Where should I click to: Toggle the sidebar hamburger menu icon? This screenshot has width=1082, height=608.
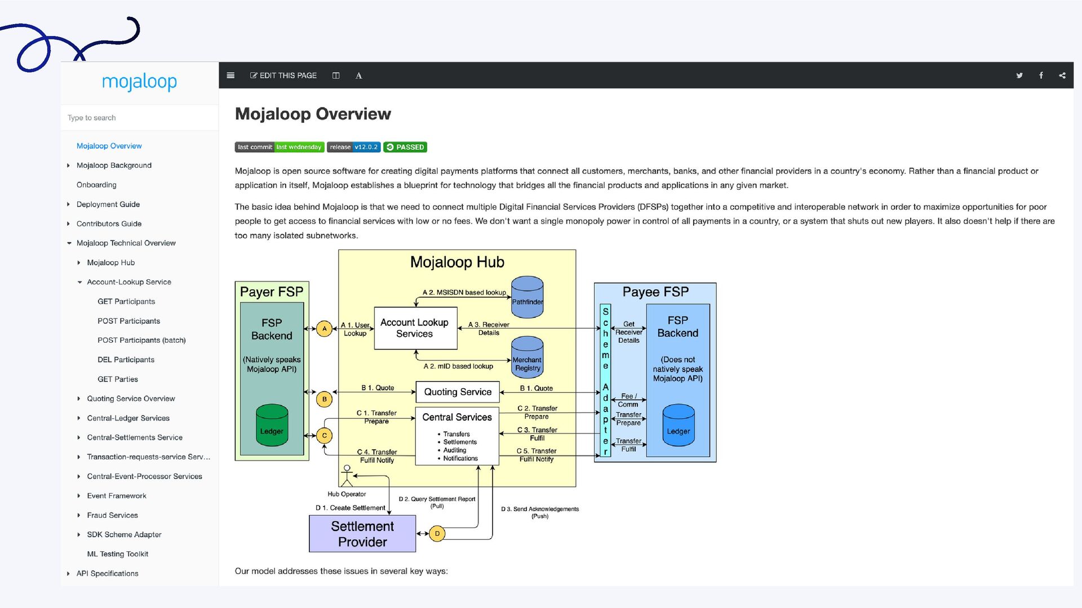pyautogui.click(x=230, y=75)
